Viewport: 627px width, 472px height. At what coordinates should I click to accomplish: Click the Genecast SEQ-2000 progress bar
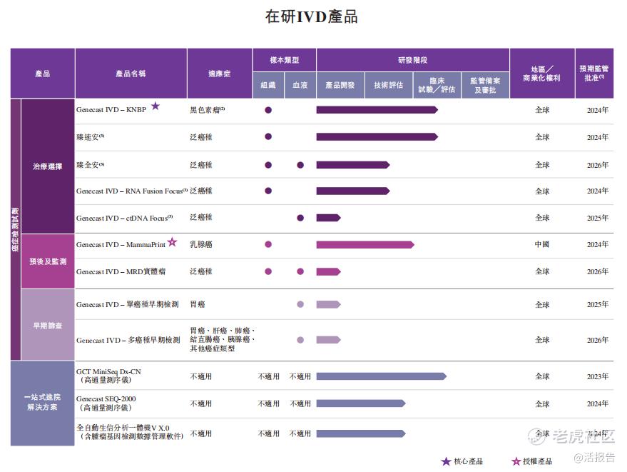pyautogui.click(x=361, y=403)
